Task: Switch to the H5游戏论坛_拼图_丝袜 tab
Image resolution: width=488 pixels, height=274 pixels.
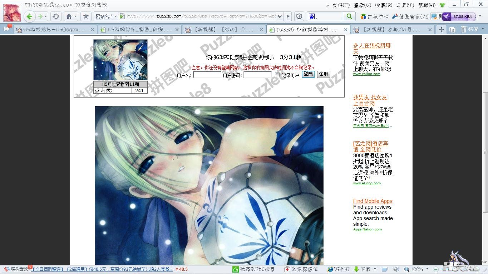Action: tap(139, 30)
